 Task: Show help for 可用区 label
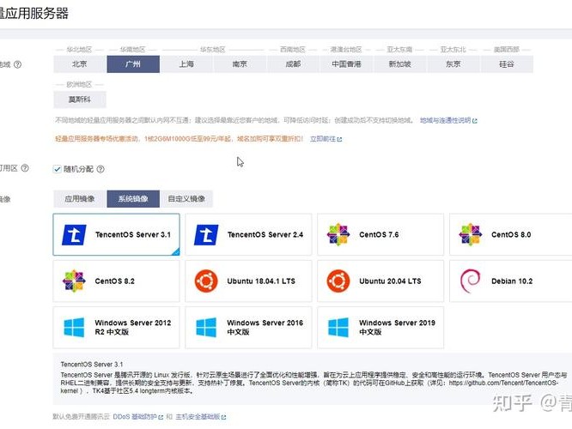[25, 168]
